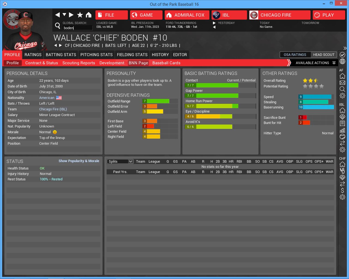Open the AF mail envelope icon
349x279 pixels.
[x=342, y=83]
